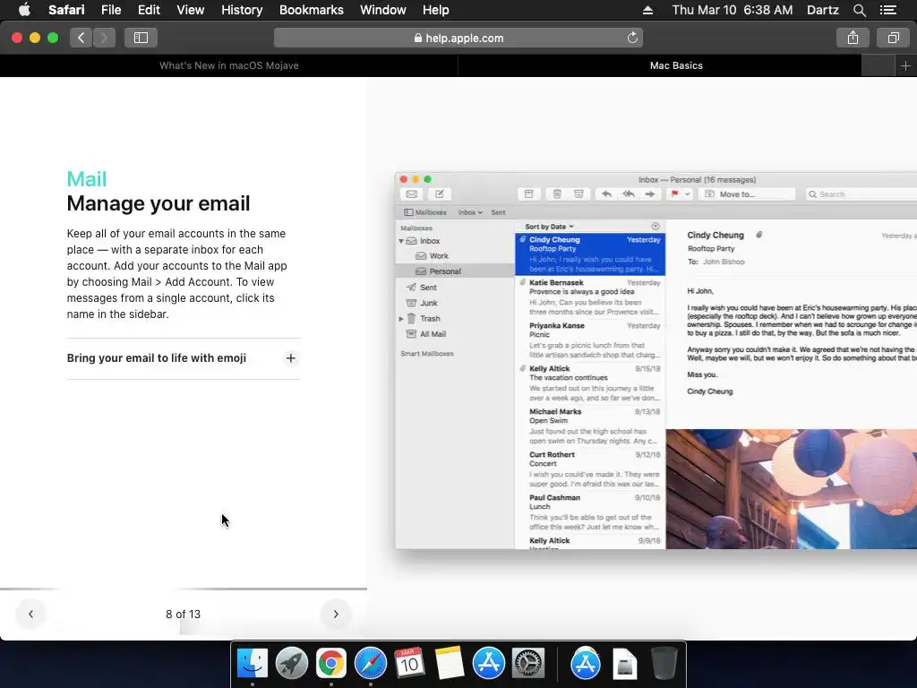Open Notification Center list icon
Image resolution: width=917 pixels, height=688 pixels.
888,10
